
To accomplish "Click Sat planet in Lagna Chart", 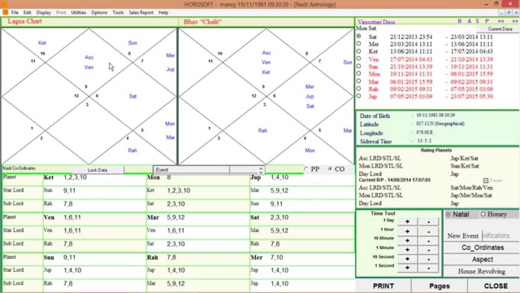I will (x=133, y=96).
